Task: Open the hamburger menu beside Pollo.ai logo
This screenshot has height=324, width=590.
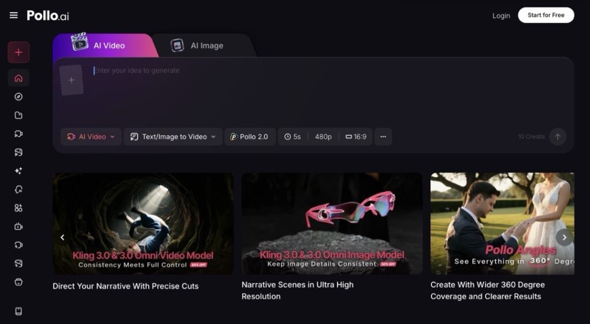Action: click(x=14, y=16)
